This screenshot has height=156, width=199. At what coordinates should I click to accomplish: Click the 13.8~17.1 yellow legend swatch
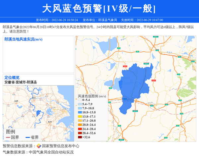point(80,117)
